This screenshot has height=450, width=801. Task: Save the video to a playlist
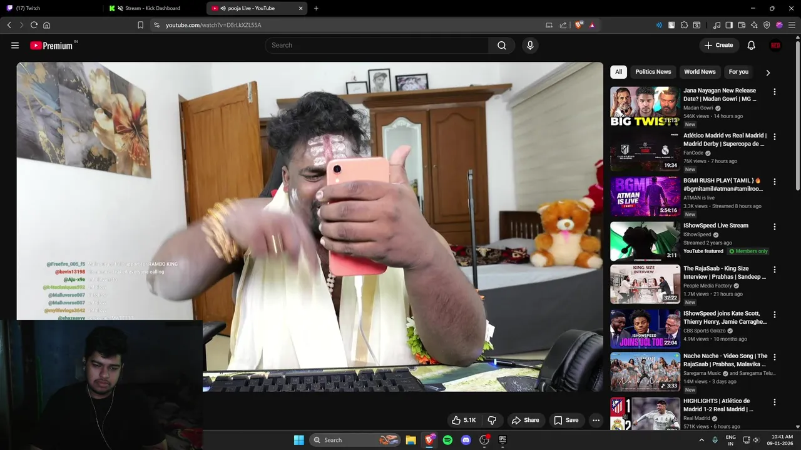(566, 420)
